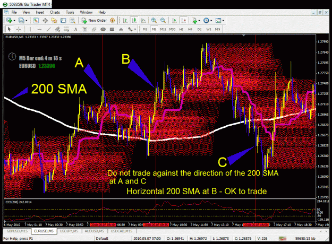This screenshot has width=332, height=244.
Task: Switch to H4 timeframe
Action: click(x=190, y=29)
